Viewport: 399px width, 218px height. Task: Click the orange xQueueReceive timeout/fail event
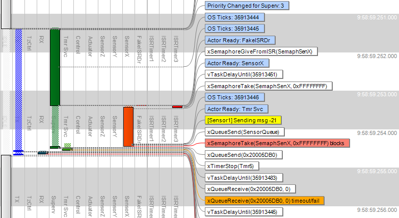(264, 201)
